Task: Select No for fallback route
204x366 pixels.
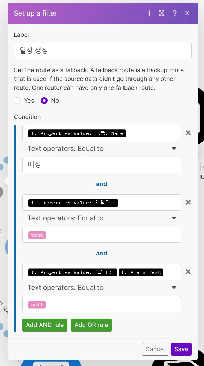Action: point(44,101)
